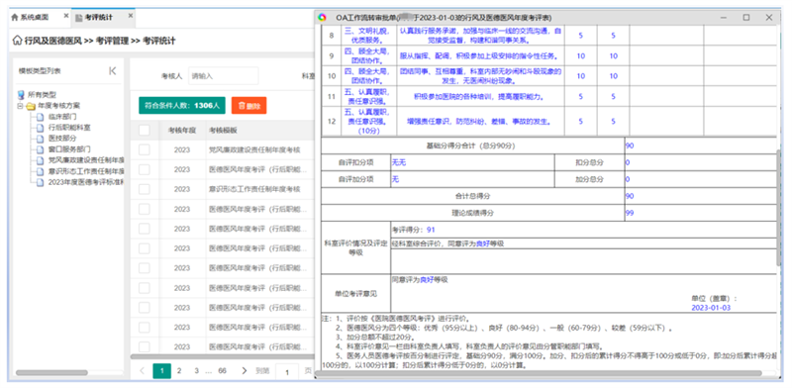Image resolution: width=792 pixels, height=388 pixels.
Task: Check the 意识形态工作责任制年度考核 row checkbox
Action: (144, 189)
